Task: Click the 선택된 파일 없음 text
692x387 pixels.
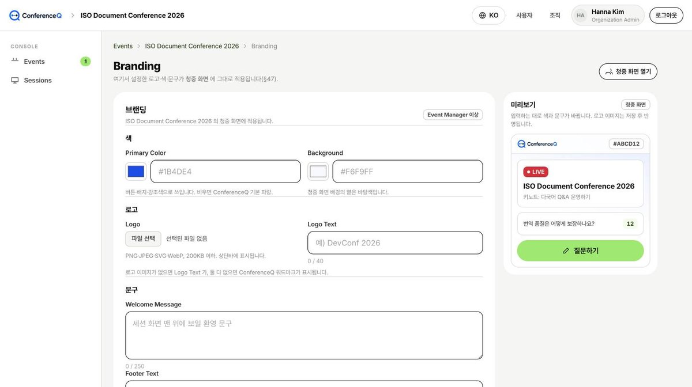Action: point(187,238)
